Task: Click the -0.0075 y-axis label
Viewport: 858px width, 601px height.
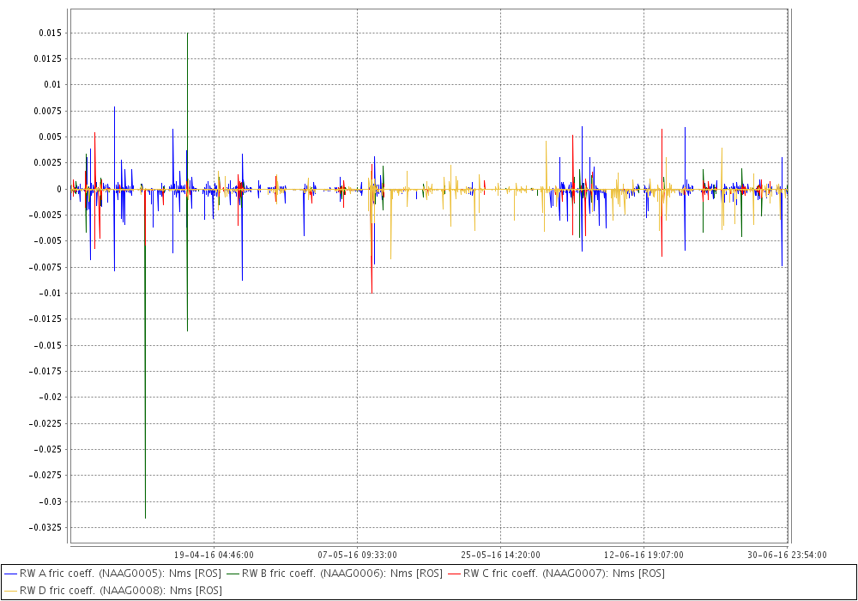Action: click(45, 267)
